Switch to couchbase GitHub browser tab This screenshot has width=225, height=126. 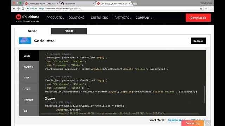(77, 3)
